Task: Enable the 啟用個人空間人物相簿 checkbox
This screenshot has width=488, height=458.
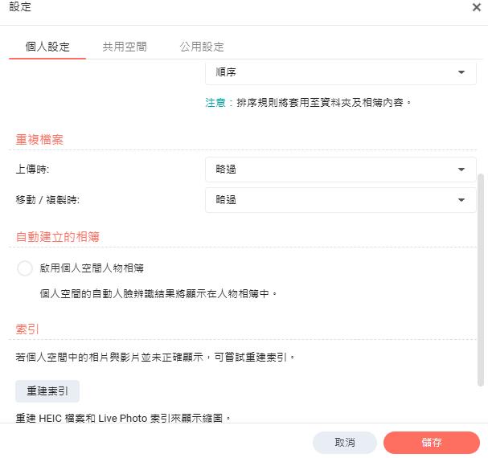Action: click(x=25, y=268)
